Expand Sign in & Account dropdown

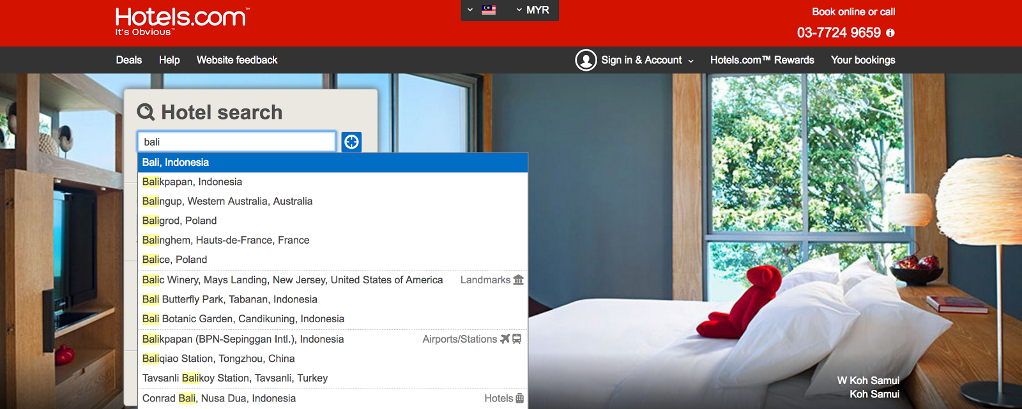647,60
